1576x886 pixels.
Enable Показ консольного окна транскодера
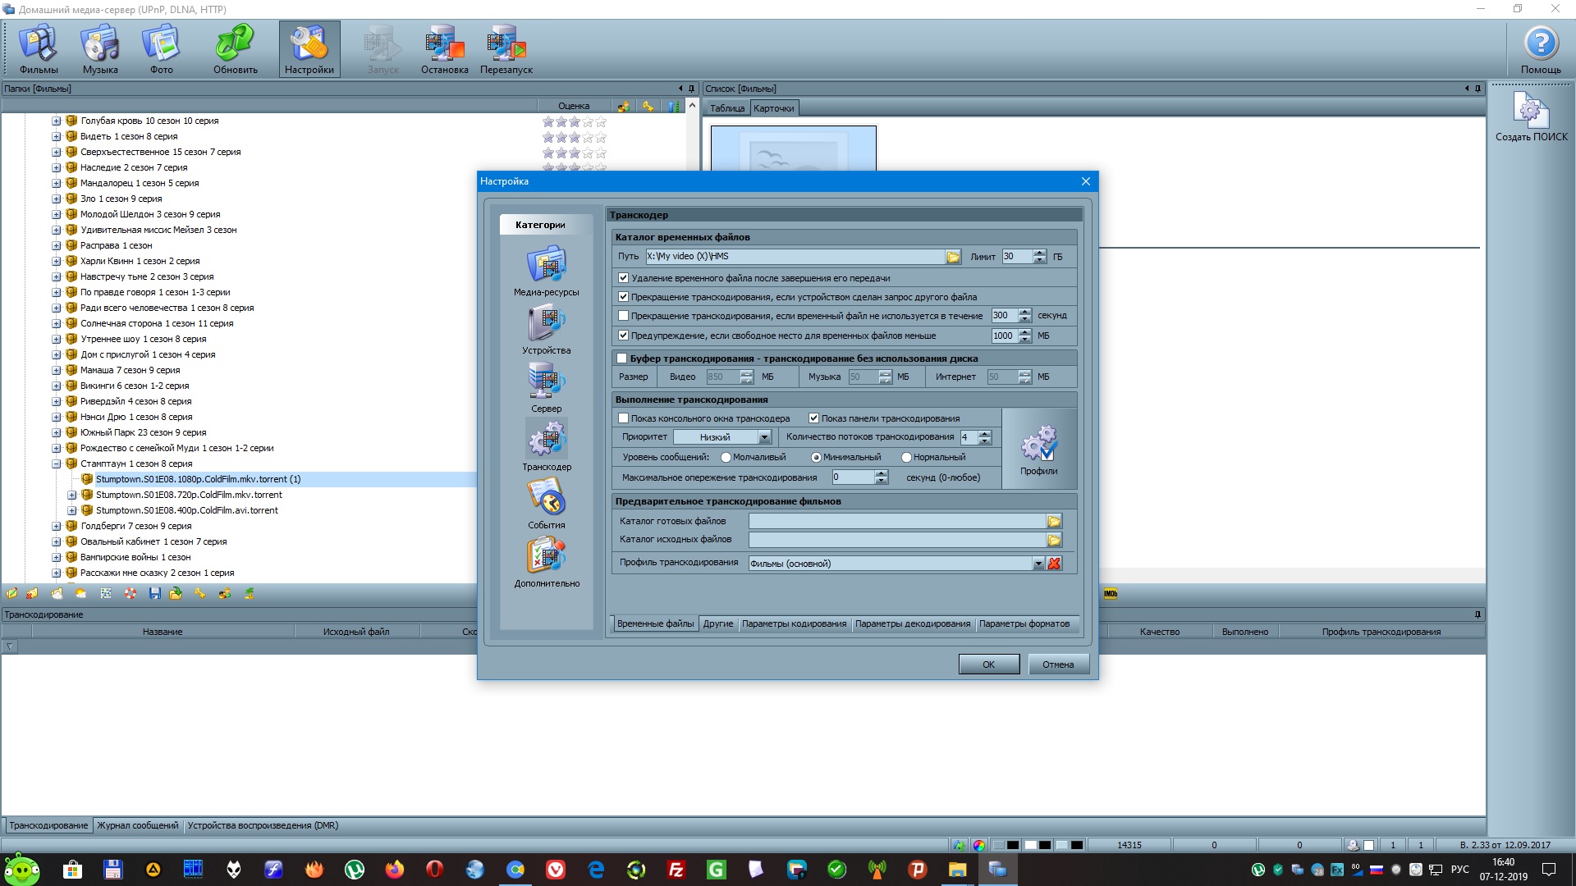624,418
